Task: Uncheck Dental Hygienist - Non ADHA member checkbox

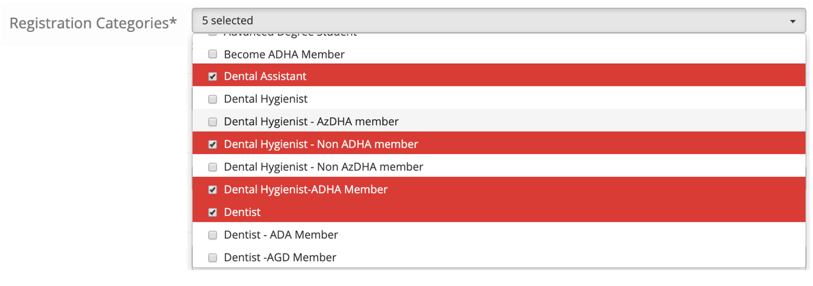Action: 212,144
